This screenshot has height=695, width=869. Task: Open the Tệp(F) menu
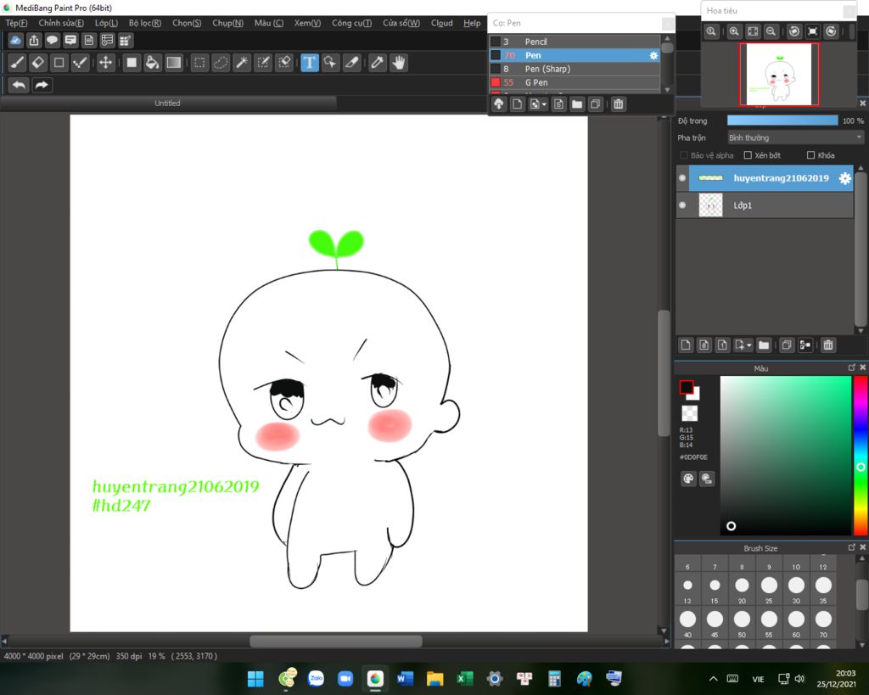click(16, 23)
